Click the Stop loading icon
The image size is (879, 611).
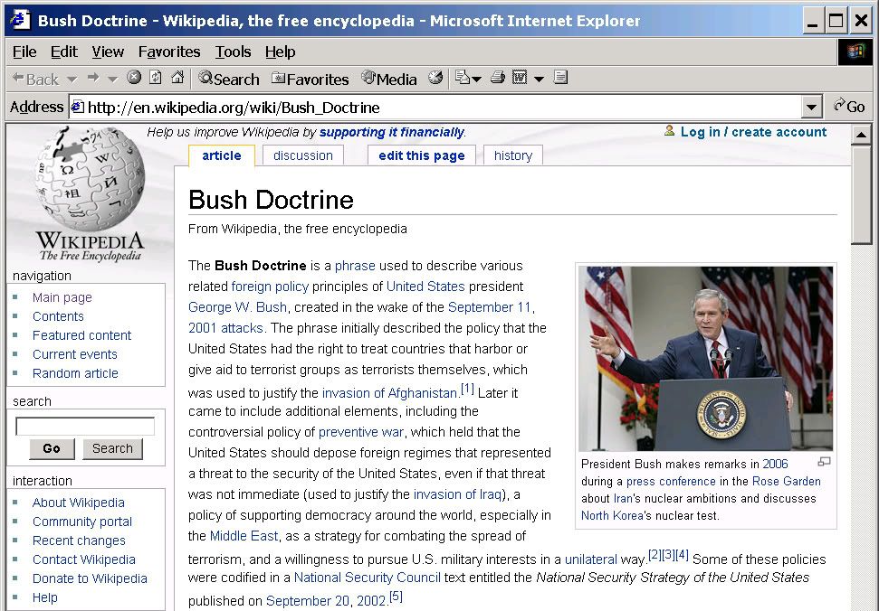[x=133, y=77]
